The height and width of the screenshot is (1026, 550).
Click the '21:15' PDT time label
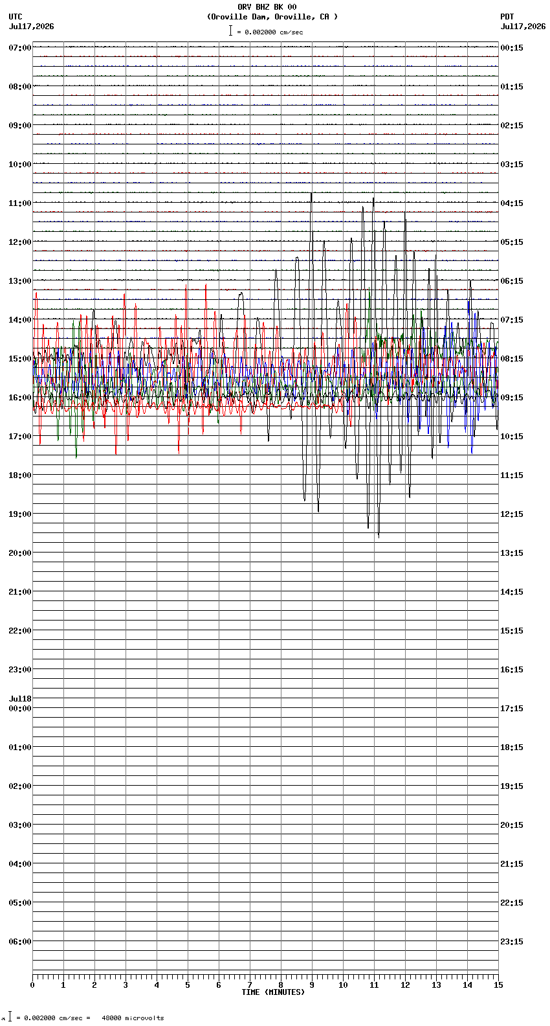(x=512, y=864)
